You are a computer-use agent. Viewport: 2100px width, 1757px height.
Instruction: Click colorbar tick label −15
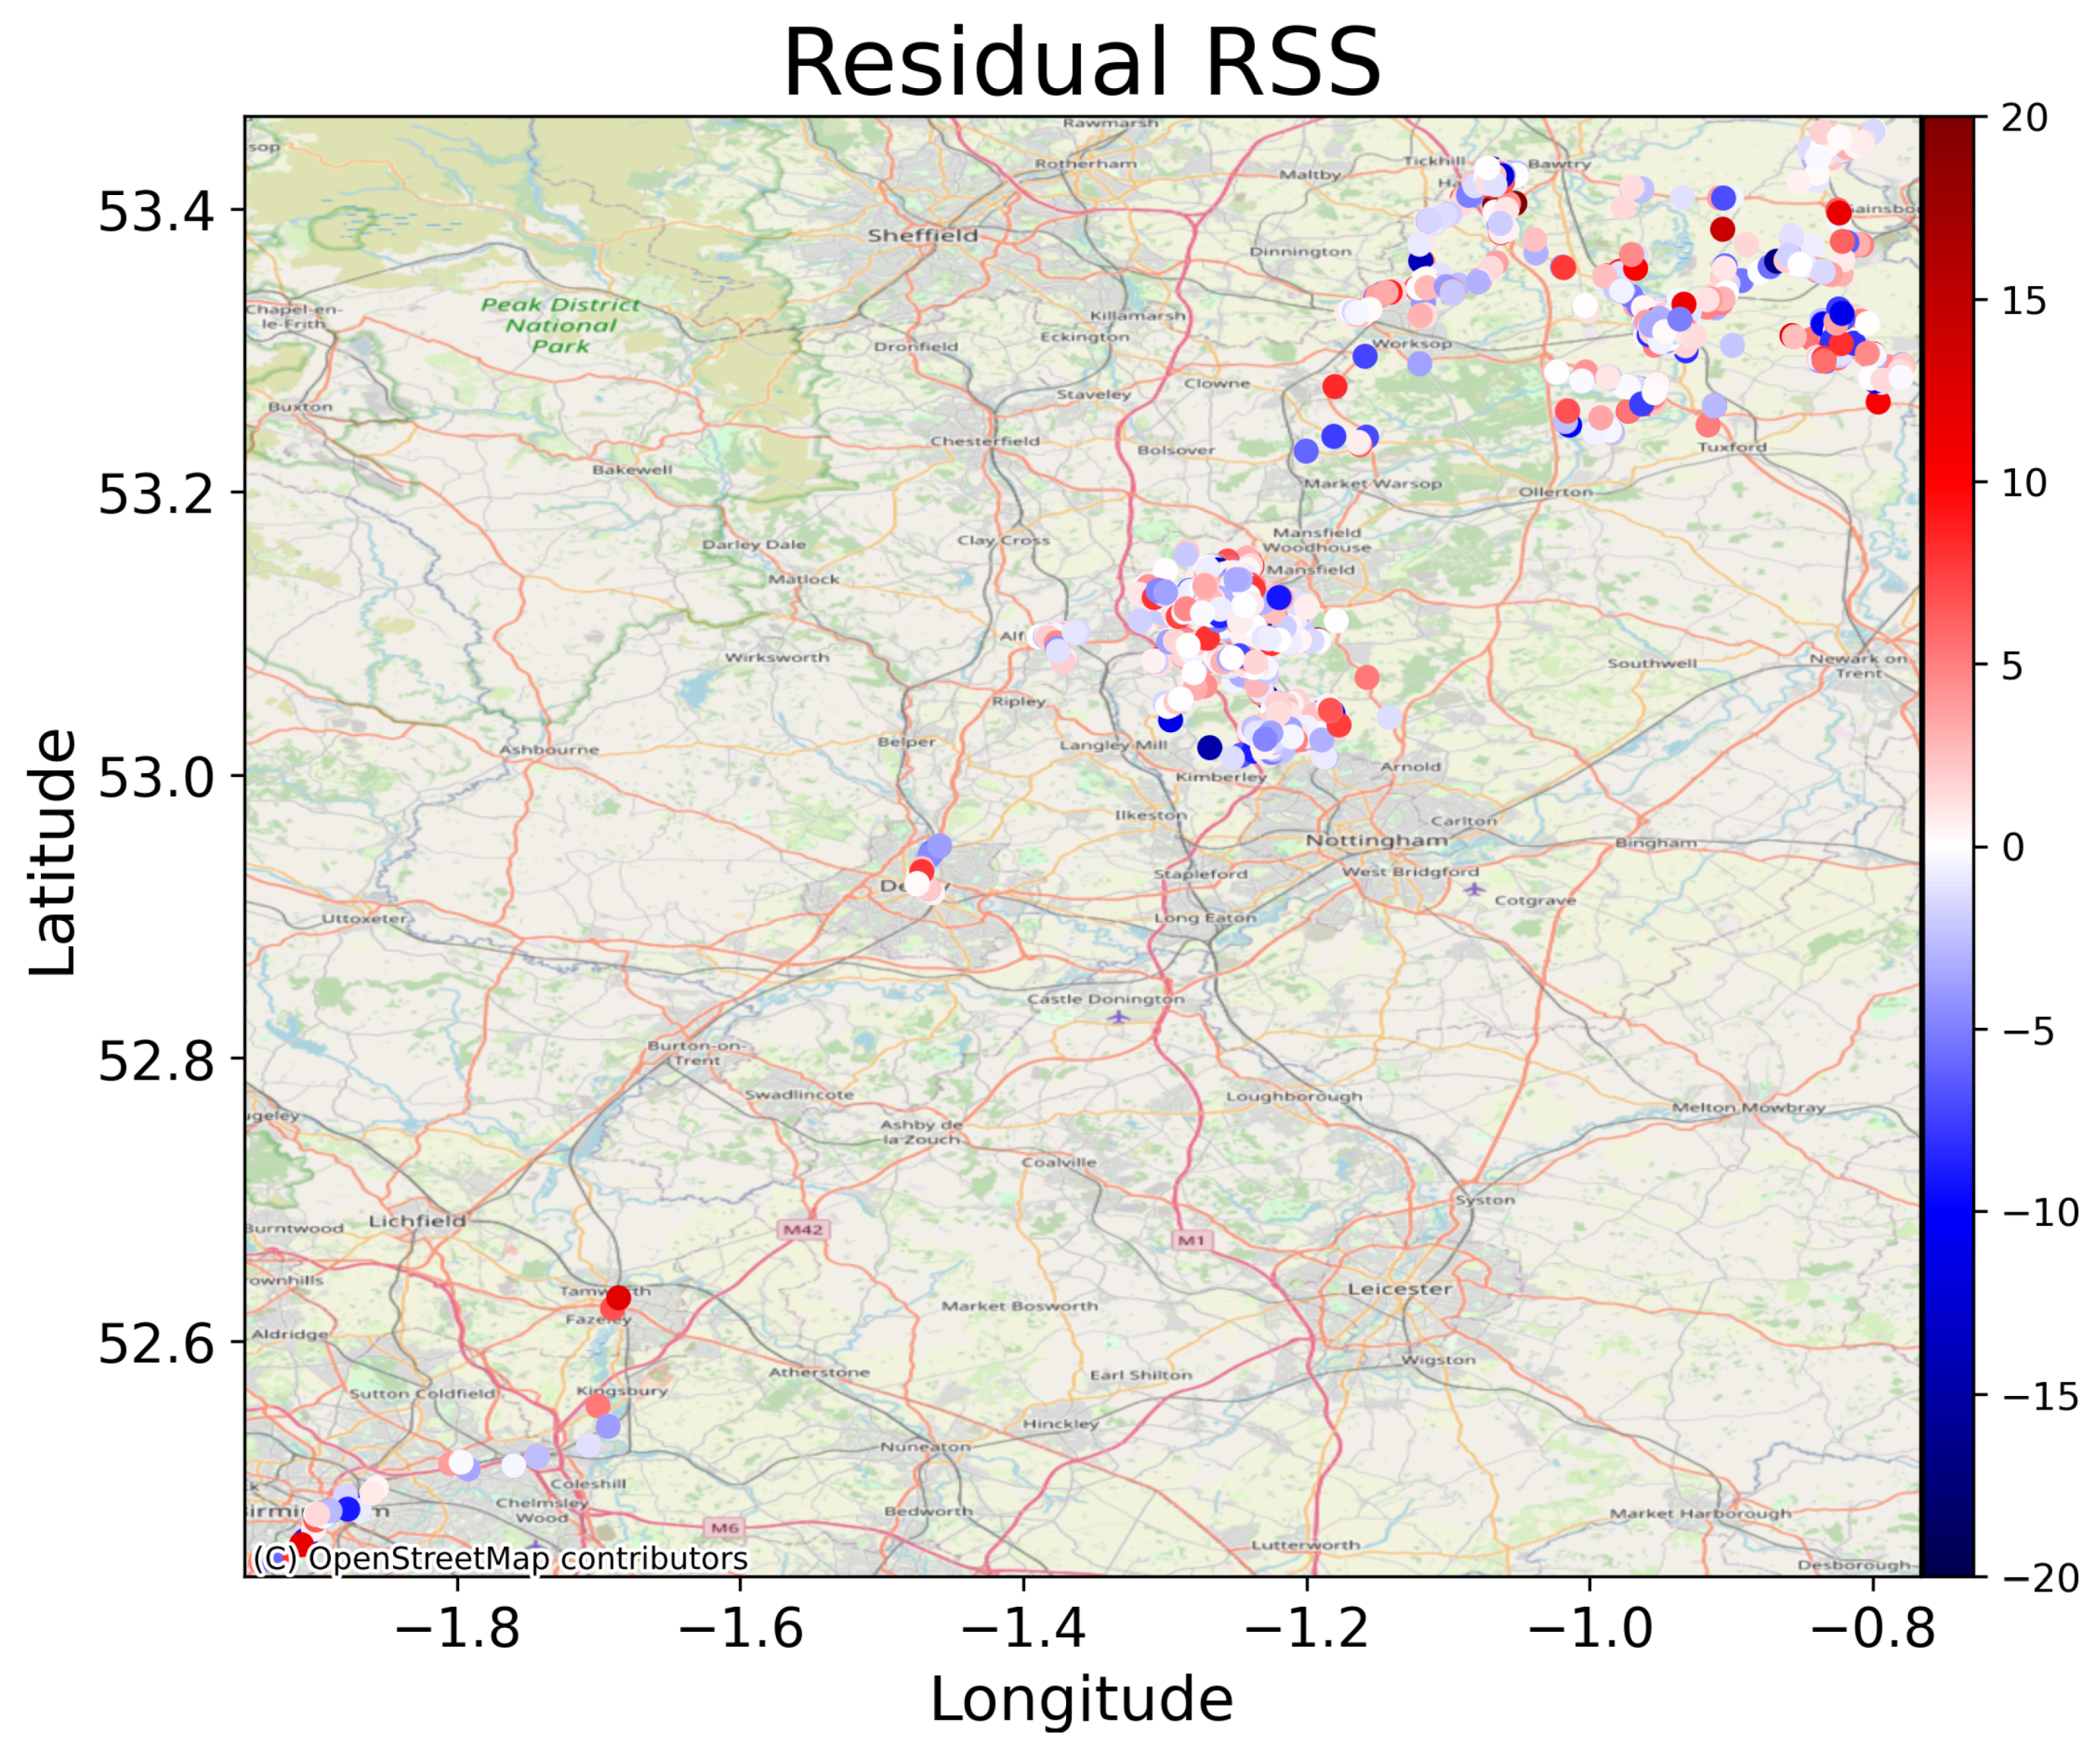click(x=2040, y=1396)
